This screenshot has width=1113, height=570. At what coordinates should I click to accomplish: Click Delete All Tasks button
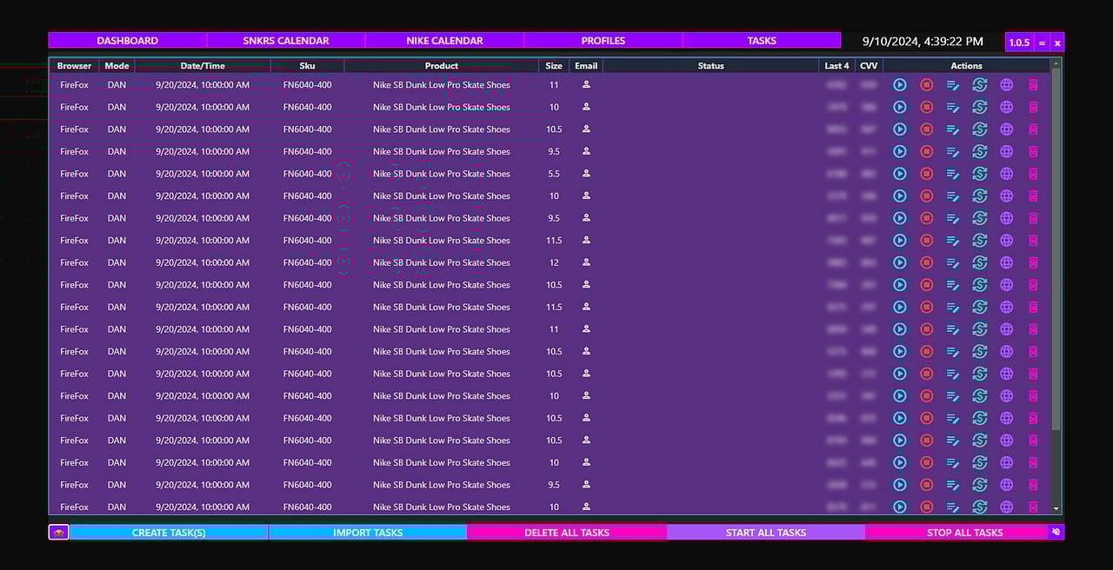pyautogui.click(x=567, y=533)
